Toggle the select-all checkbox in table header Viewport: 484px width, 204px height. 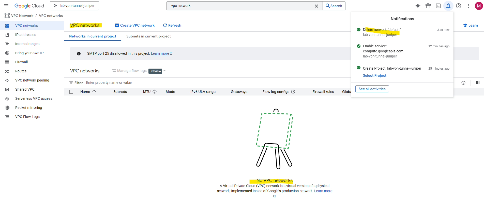pyautogui.click(x=71, y=92)
